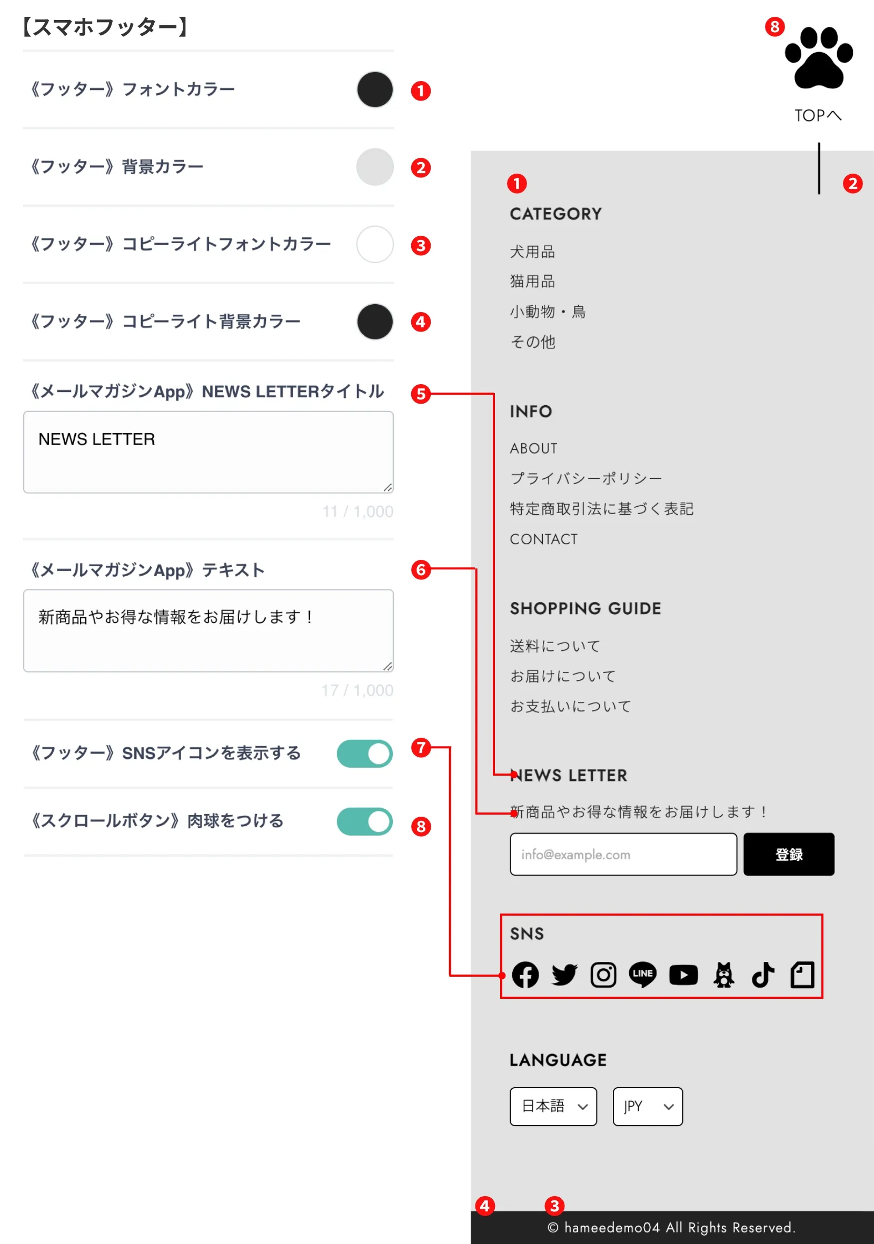Image resolution: width=874 pixels, height=1244 pixels.
Task: Open the プライバシーポリシー footer link
Action: (585, 478)
